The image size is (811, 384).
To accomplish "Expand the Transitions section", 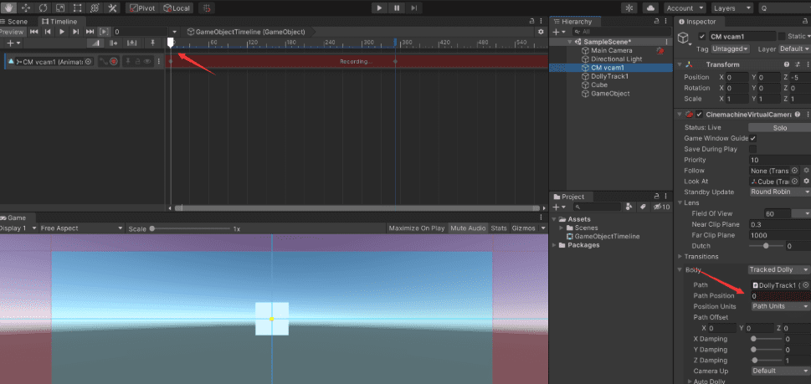I will [x=700, y=256].
